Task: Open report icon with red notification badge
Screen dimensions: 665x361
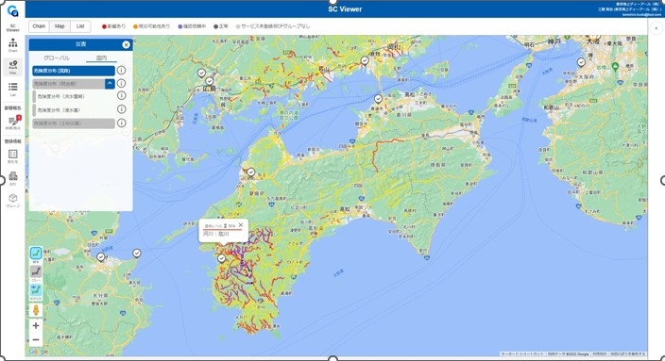Action: [13, 123]
